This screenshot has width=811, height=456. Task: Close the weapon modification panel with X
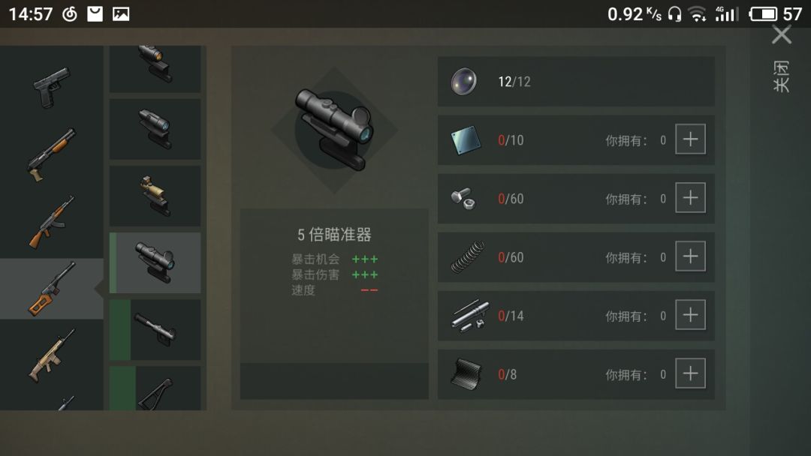pyautogui.click(x=782, y=35)
